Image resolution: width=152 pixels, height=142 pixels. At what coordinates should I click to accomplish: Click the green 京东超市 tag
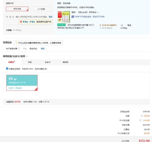click(61, 25)
